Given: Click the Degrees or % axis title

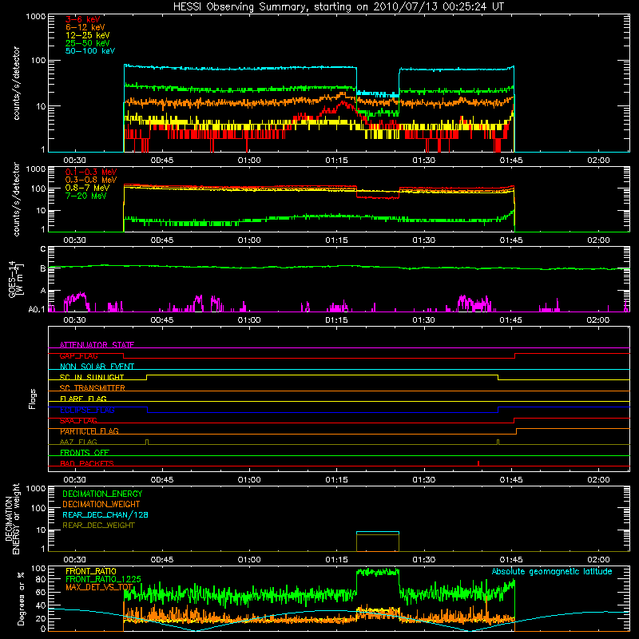Looking at the screenshot, I should [x=21, y=598].
